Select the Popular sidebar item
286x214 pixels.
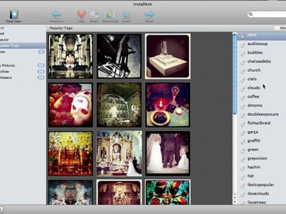tap(23, 40)
